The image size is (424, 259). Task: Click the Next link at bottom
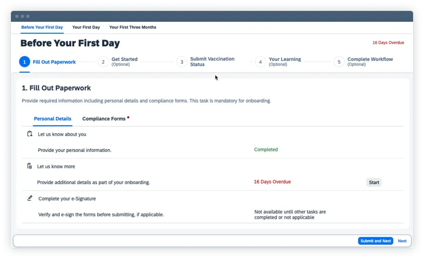point(402,241)
